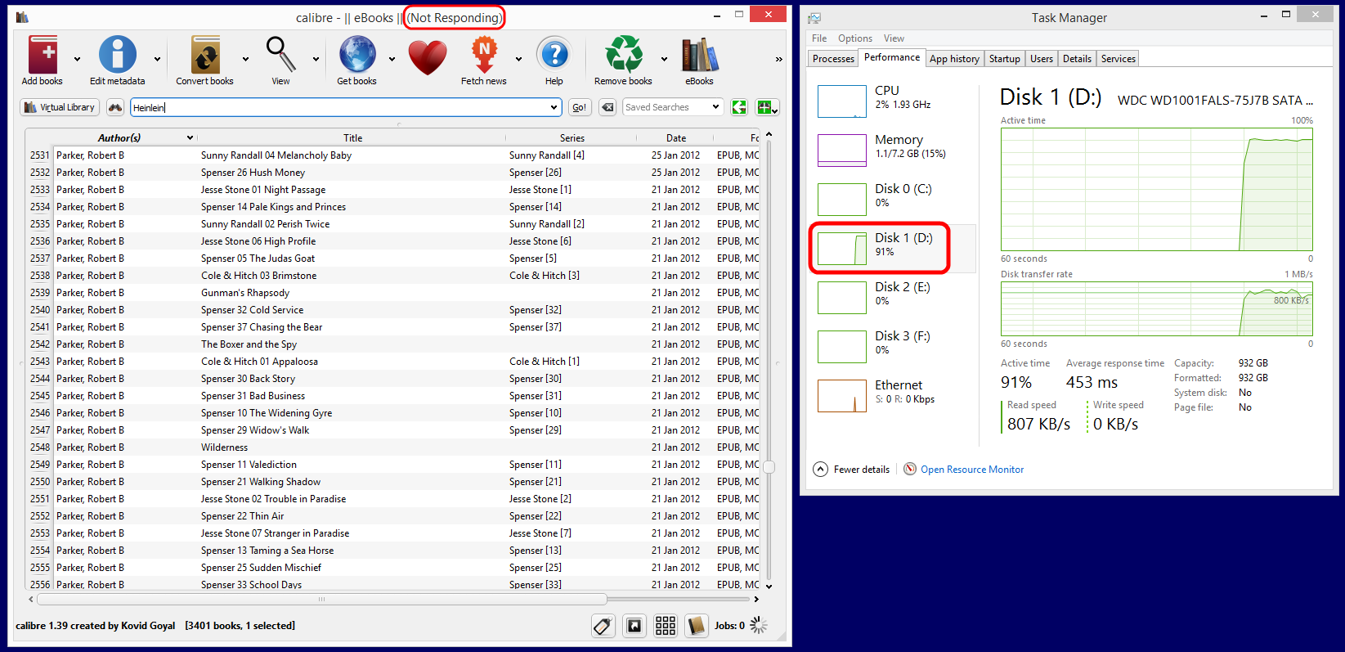Open Edit metadata in calibre toolbar
This screenshot has width=1345, height=652.
[x=118, y=56]
